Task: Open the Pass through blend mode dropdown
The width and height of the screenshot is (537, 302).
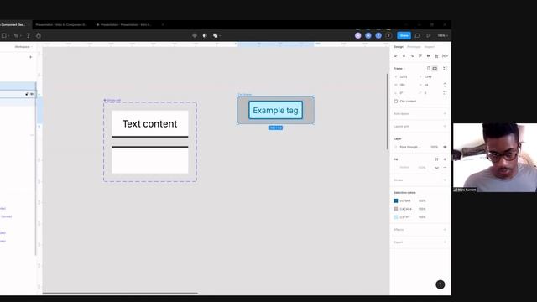Action: pyautogui.click(x=410, y=147)
